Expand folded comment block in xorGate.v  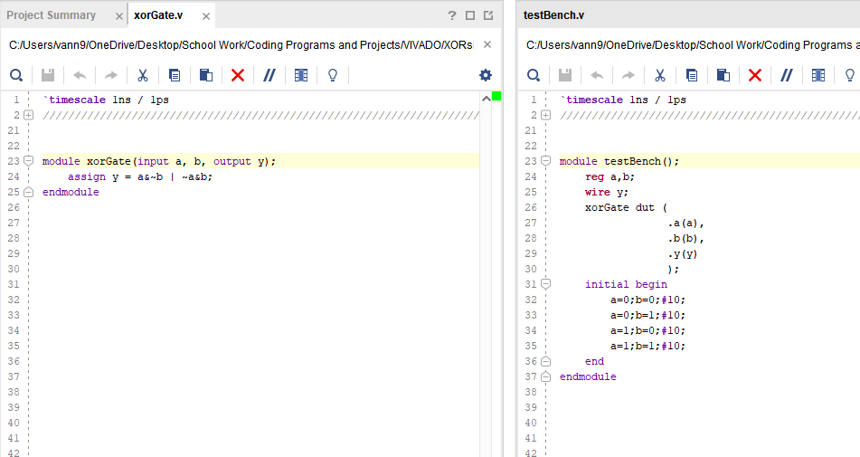pos(29,115)
